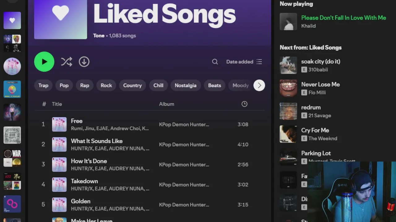Open 310babii artist in queue
Image resolution: width=396 pixels, height=222 pixels.
(x=318, y=70)
